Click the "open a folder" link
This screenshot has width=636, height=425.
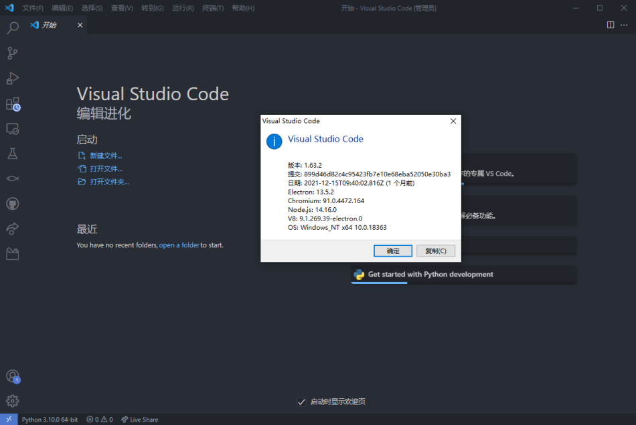179,245
